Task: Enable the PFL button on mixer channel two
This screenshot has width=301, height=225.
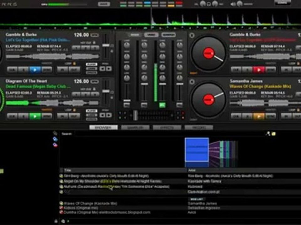Action: (144, 105)
